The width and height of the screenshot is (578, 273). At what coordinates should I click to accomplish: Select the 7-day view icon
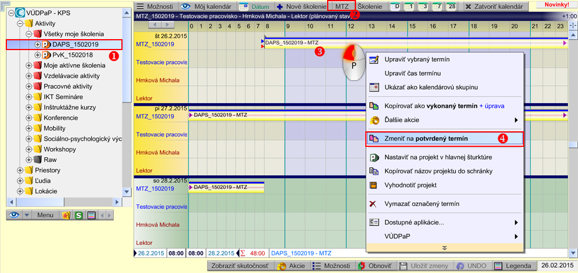click(x=436, y=6)
